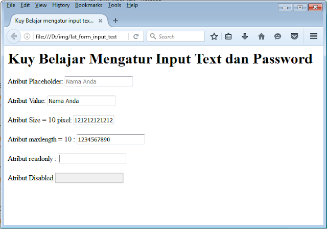Click into the Search box

176,36
